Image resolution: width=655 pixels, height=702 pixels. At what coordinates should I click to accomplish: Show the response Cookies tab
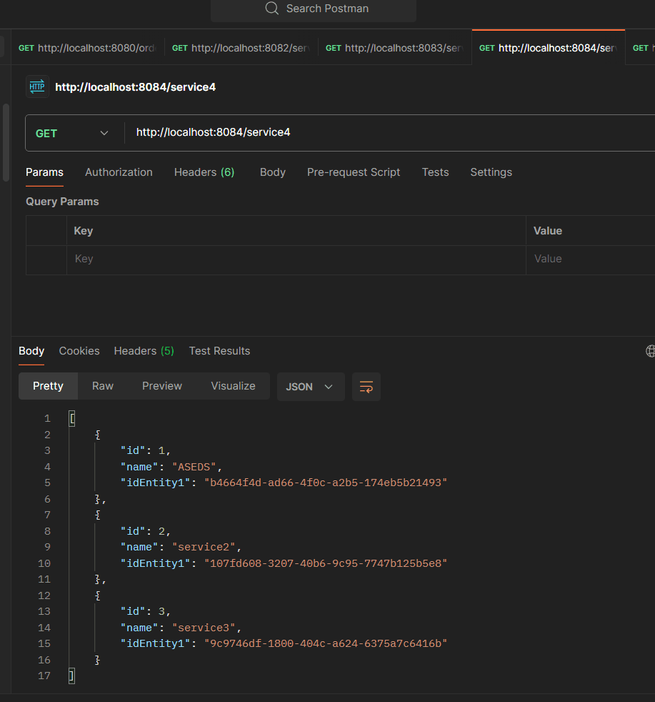point(79,351)
